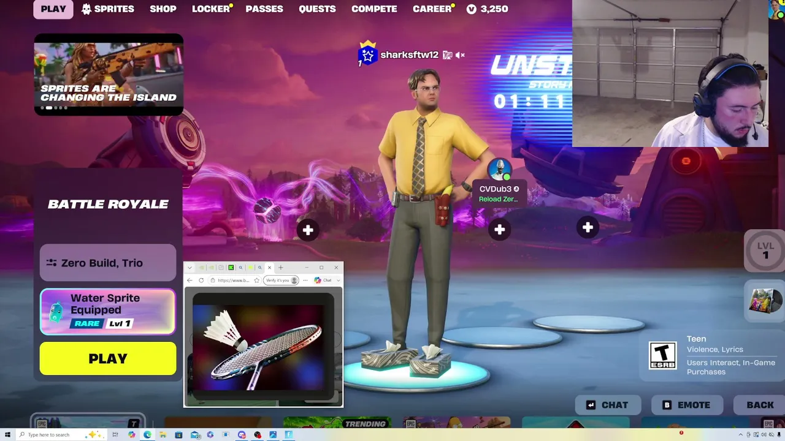Launch Copilot from the taskbar

click(x=132, y=435)
